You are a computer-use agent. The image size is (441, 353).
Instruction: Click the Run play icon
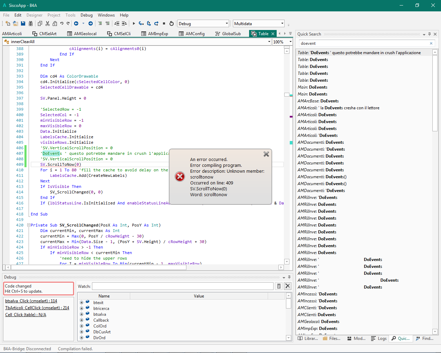point(134,23)
